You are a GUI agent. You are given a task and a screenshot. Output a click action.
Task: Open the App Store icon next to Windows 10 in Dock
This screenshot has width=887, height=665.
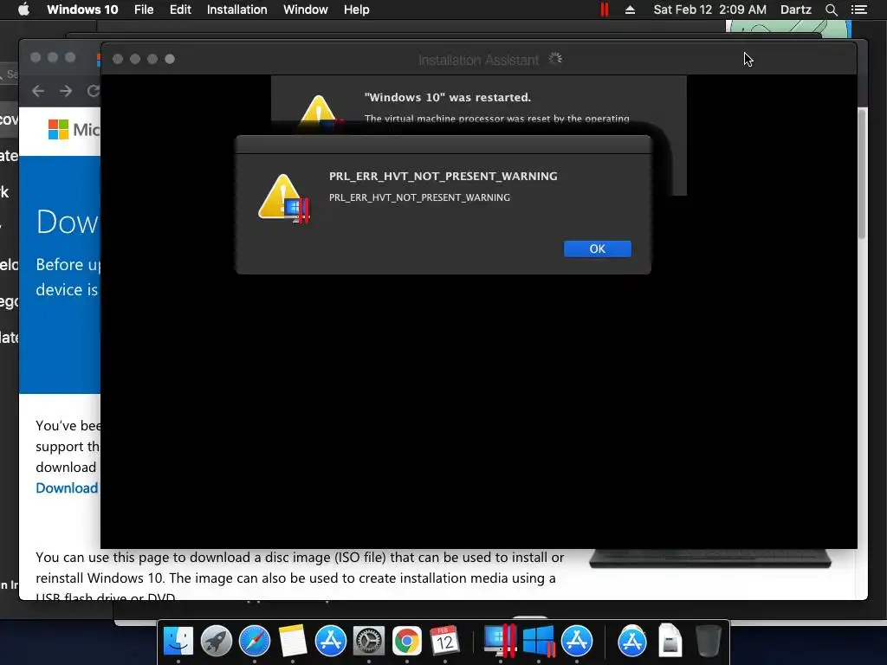[577, 642]
